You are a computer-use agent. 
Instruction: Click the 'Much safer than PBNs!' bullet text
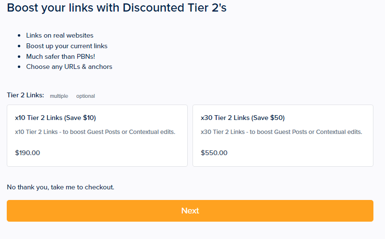click(60, 56)
